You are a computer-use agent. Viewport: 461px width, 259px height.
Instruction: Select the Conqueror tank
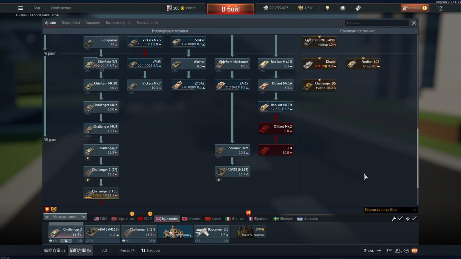(101, 42)
